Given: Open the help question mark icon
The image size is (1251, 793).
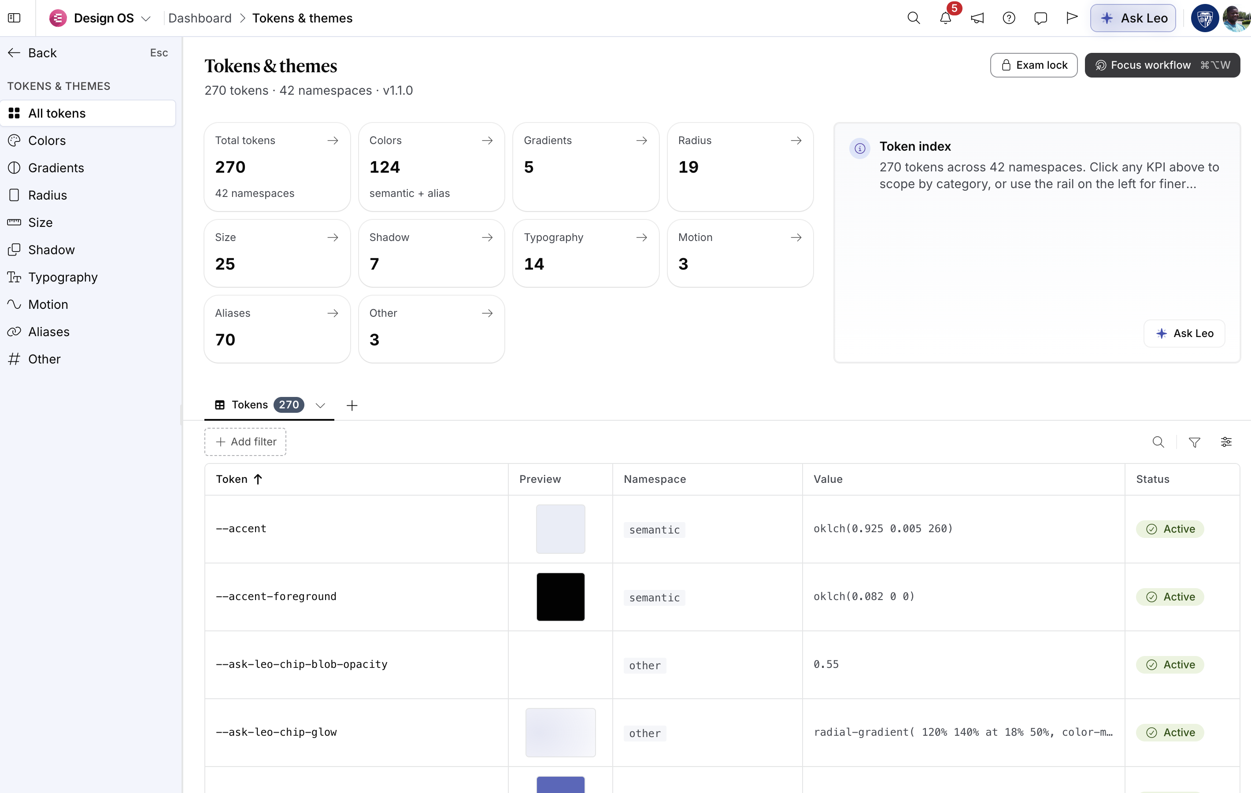Looking at the screenshot, I should point(1009,18).
